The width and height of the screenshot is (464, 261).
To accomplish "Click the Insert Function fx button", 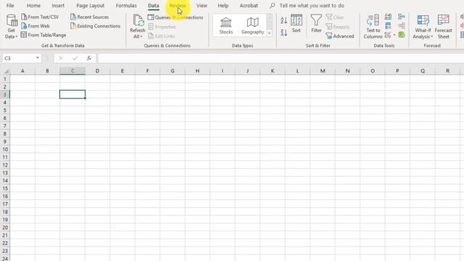I will point(88,58).
